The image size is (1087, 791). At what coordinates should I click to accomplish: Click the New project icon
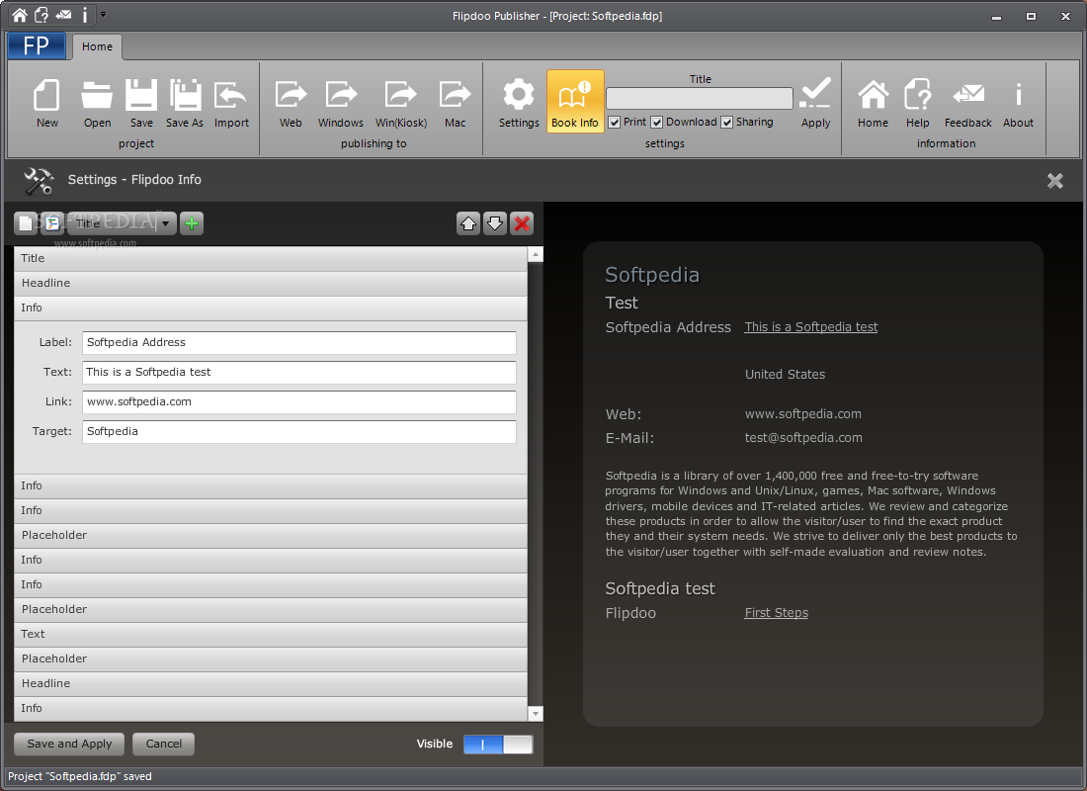[x=46, y=103]
